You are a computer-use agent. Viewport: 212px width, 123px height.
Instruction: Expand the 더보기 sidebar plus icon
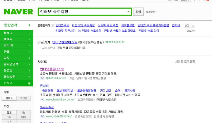pyautogui.click(x=29, y=83)
